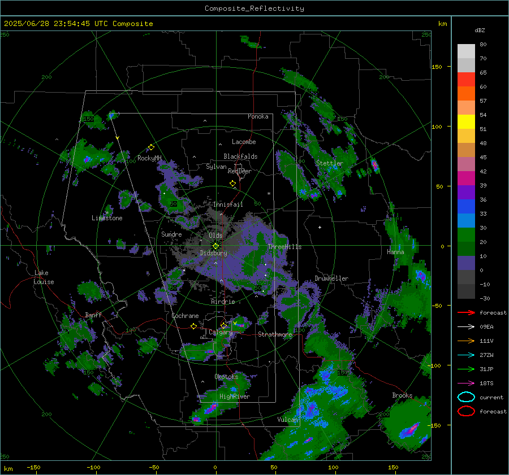509x475 pixels.
Task: Select the 65 dBZ red color swatch
Action: tap(466, 80)
